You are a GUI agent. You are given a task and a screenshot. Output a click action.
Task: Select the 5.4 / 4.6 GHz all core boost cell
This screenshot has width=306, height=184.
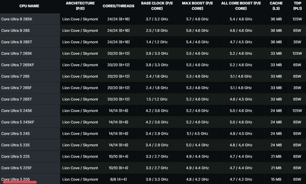point(241,19)
